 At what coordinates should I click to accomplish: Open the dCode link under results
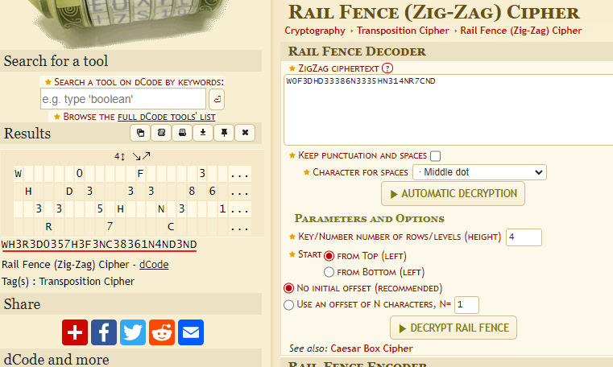click(x=154, y=265)
